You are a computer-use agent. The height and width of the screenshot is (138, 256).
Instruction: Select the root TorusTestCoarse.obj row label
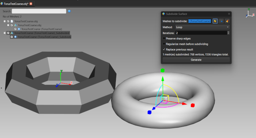click(26, 21)
